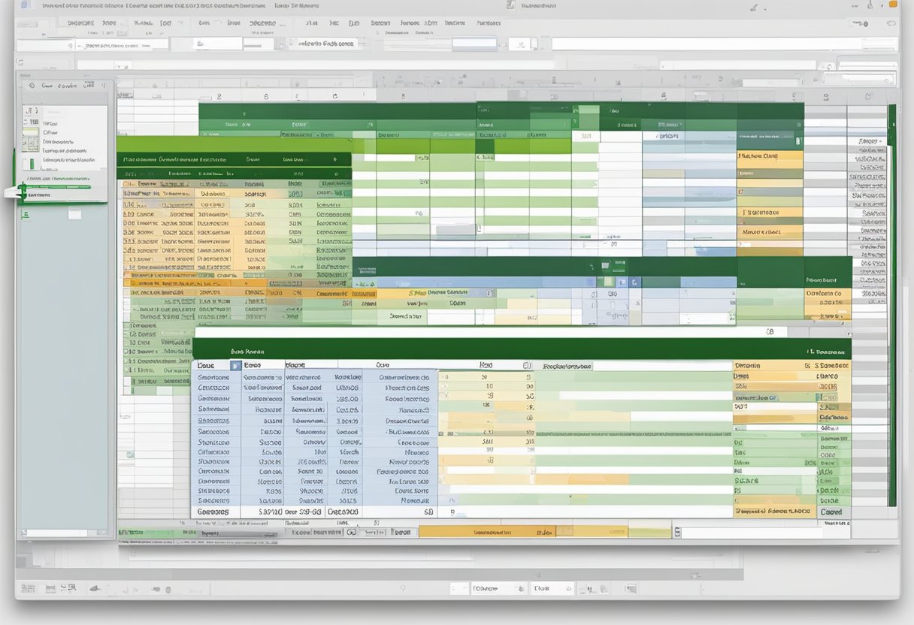Open the filter dropdown in the blue table header
The image size is (914, 625).
(235, 366)
